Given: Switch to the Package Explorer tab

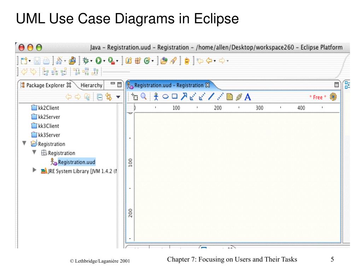Looking at the screenshot, I should pyautogui.click(x=46, y=85).
